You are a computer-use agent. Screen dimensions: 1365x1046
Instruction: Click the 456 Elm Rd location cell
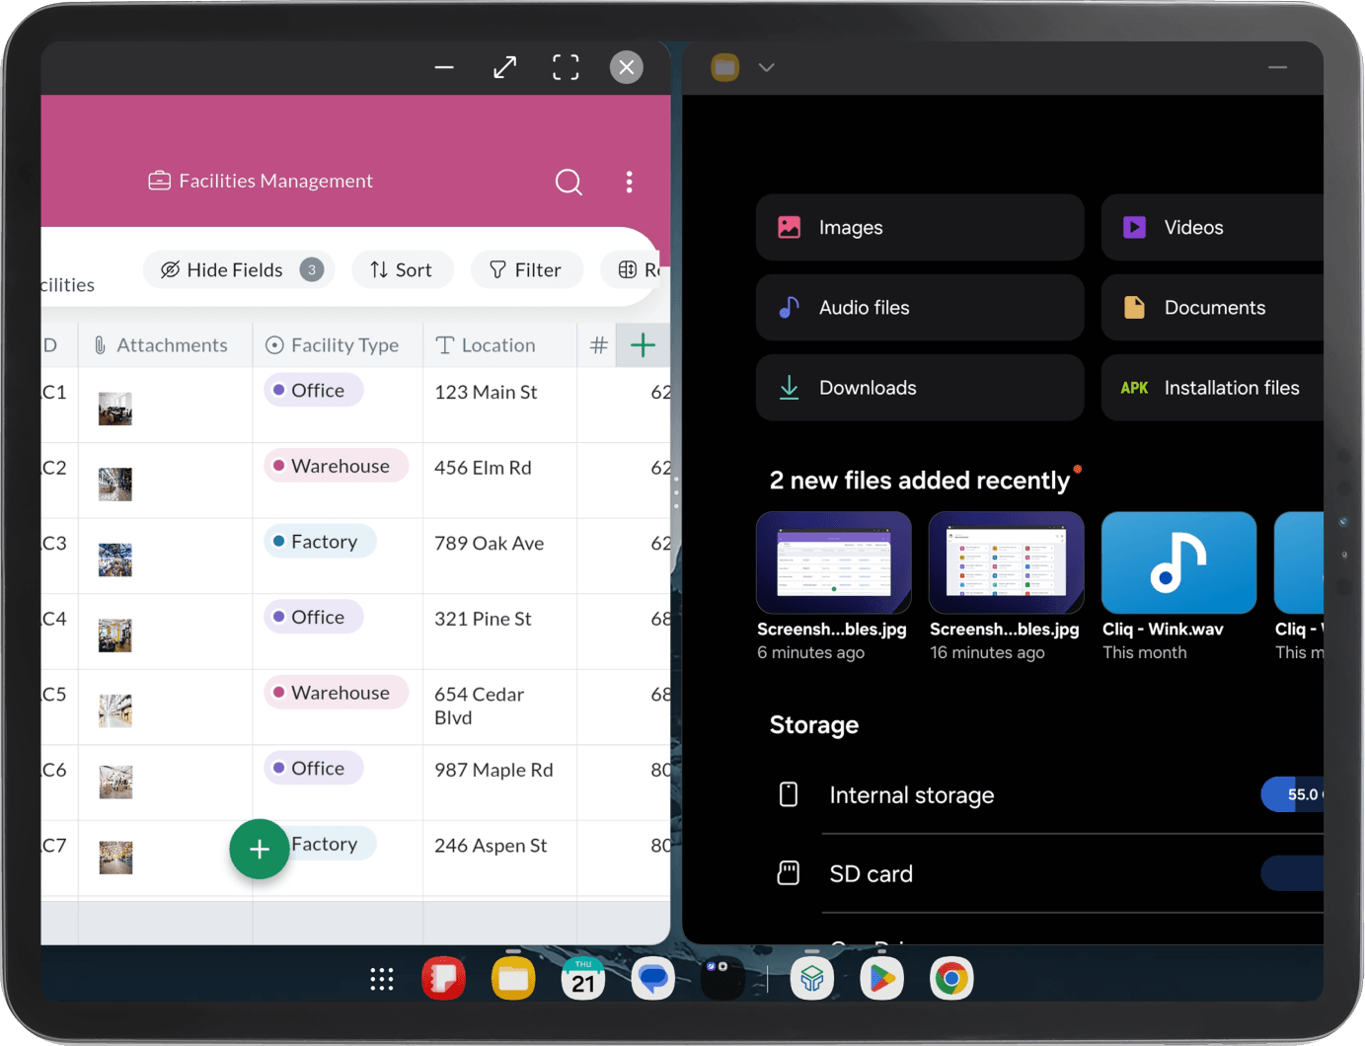[499, 481]
